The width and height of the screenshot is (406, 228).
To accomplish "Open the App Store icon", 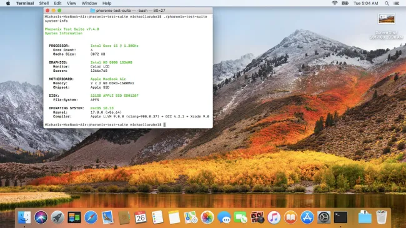I will (x=307, y=217).
